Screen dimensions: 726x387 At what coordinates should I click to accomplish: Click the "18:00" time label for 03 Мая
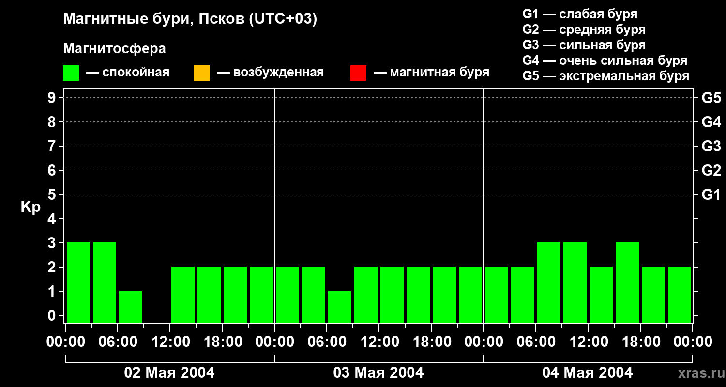coord(431,342)
